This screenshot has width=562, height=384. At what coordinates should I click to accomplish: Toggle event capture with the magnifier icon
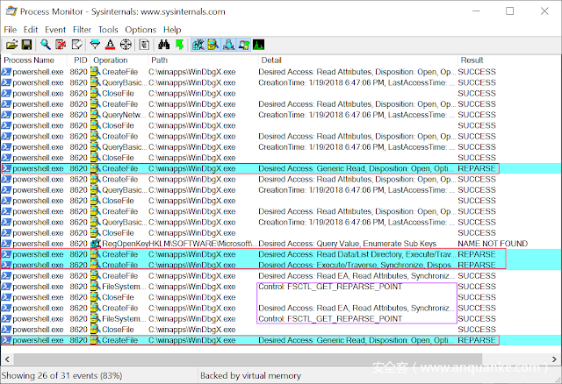(46, 45)
